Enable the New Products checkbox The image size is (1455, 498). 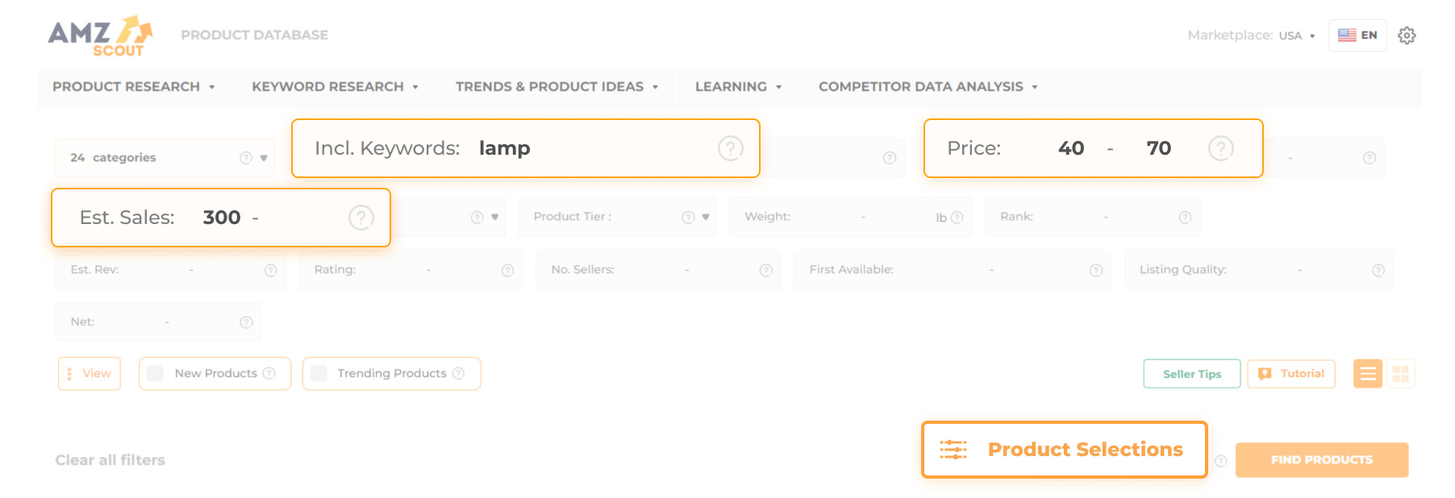[x=154, y=373]
